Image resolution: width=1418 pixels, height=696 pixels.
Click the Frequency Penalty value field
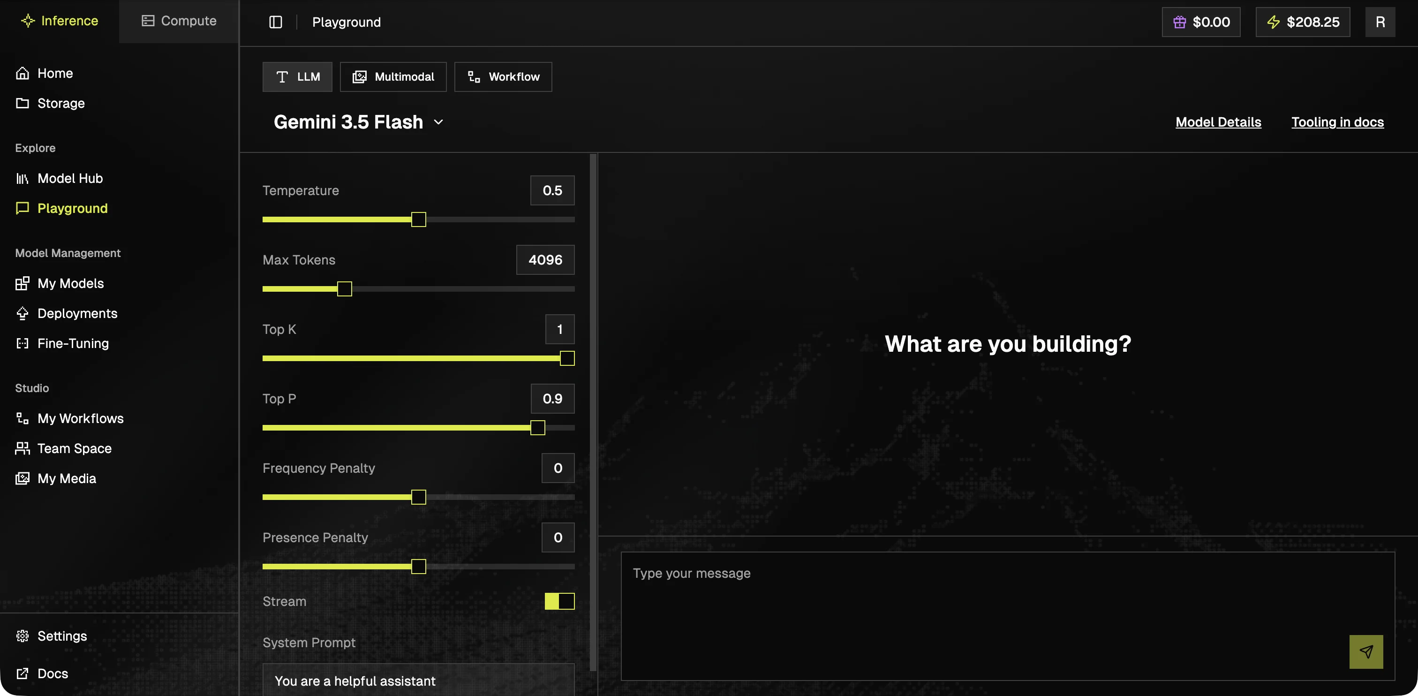558,468
